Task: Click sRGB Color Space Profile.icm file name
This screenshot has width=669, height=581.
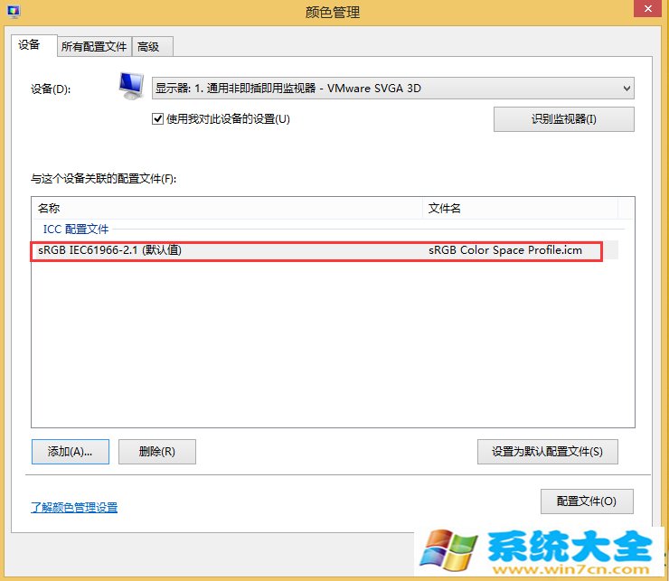Action: tap(505, 250)
